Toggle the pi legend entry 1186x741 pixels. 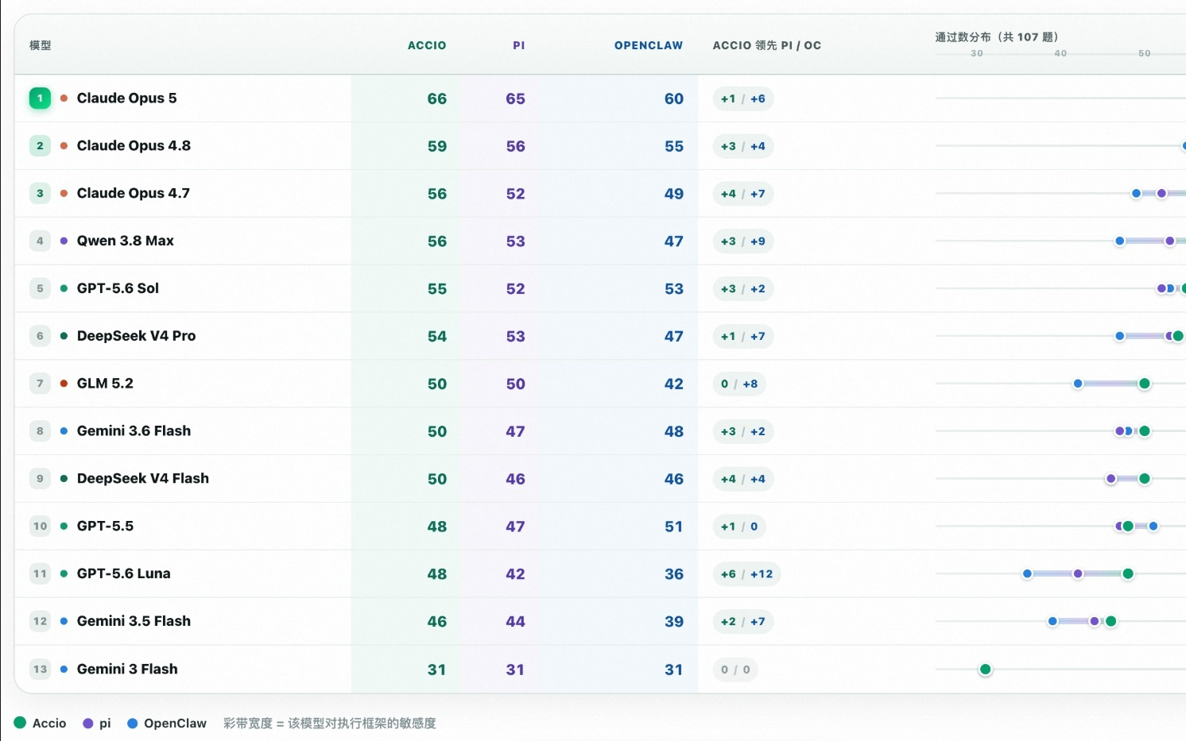tap(97, 724)
